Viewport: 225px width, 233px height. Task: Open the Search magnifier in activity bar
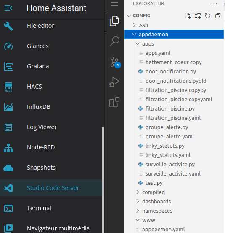coord(114,41)
